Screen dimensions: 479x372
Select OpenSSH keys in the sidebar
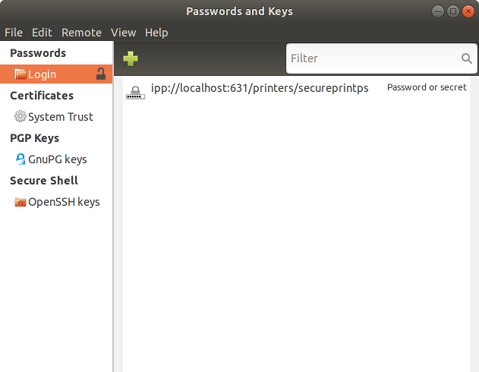[64, 202]
